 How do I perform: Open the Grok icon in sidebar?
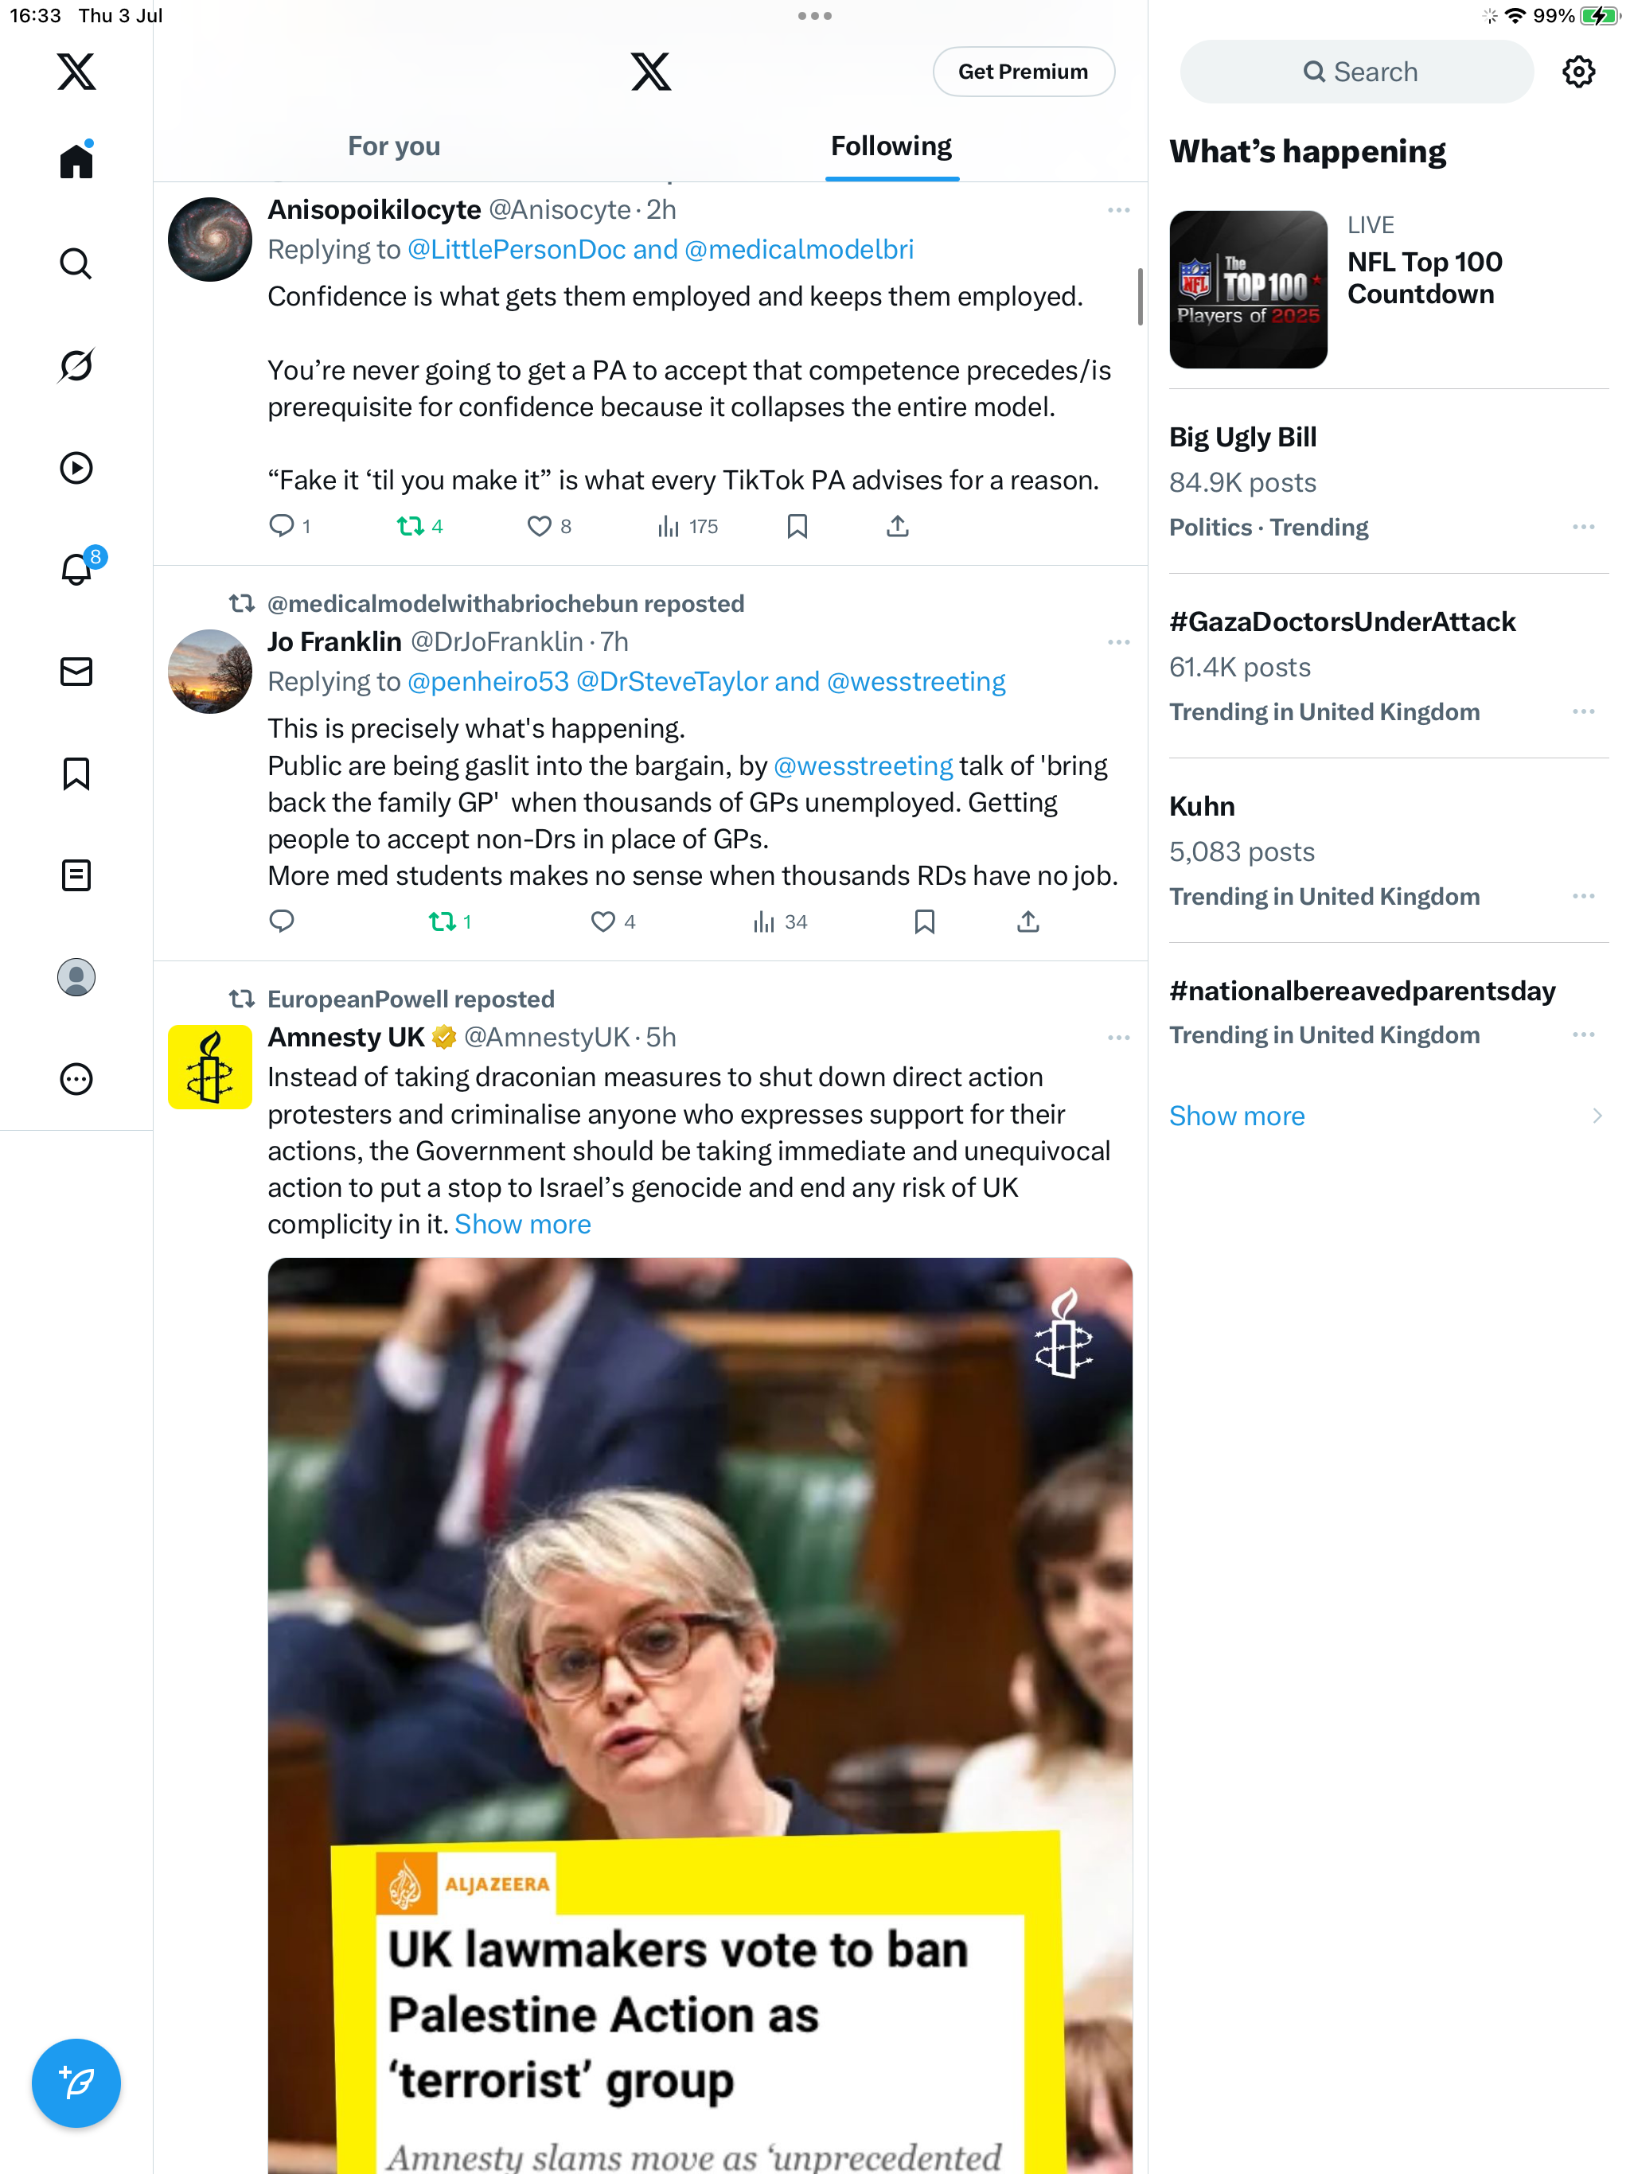[76, 365]
